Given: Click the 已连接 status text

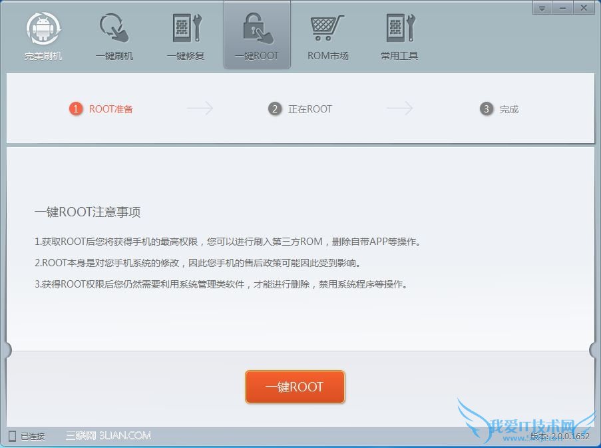Looking at the screenshot, I should [33, 436].
